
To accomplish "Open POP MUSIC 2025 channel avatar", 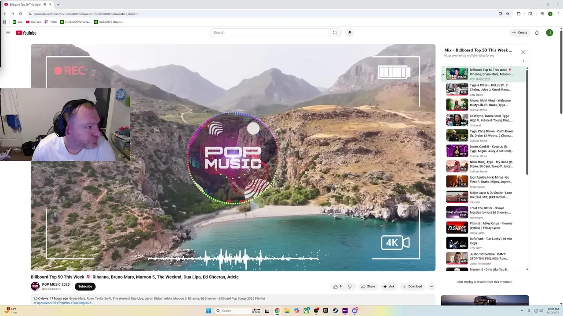I will 35,286.
